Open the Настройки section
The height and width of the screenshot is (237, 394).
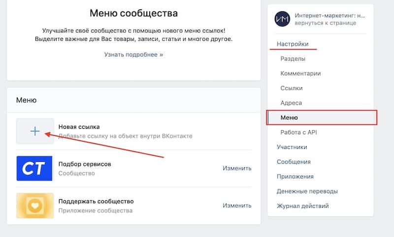coord(293,44)
